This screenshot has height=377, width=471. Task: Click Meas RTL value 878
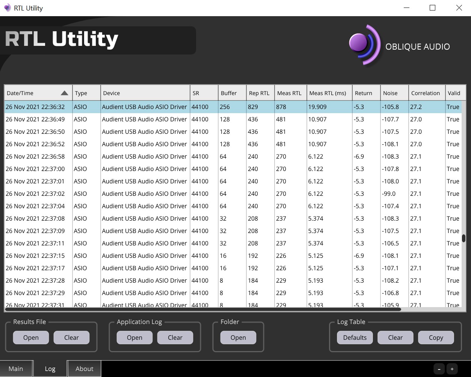tap(281, 107)
